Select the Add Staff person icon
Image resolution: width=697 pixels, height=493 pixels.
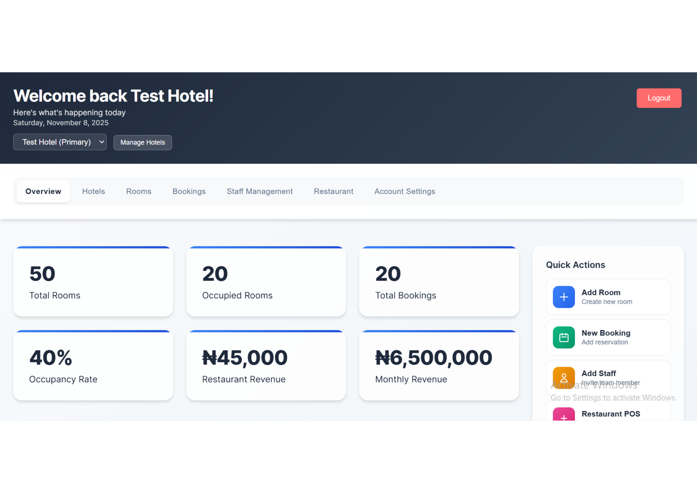[563, 377]
